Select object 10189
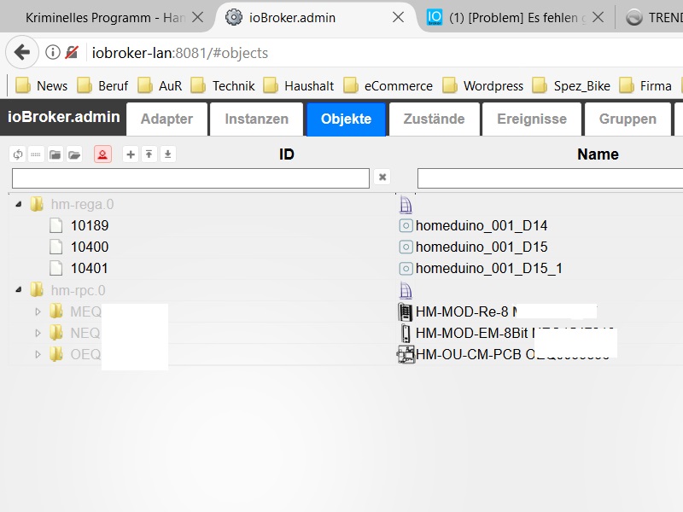This screenshot has width=683, height=512. [90, 225]
